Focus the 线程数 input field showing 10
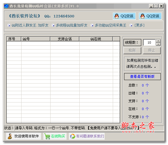Screen dimensions: 168x145 click(x=149, y=43)
